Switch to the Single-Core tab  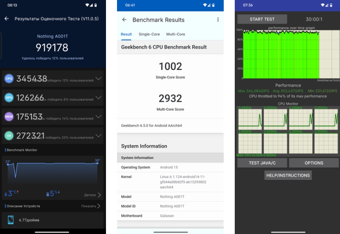149,34
